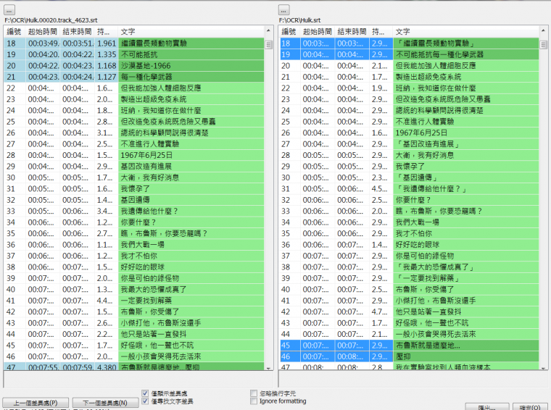Toggle 僅顯示差異處 checkbox
The width and height of the screenshot is (551, 410).
coord(145,393)
